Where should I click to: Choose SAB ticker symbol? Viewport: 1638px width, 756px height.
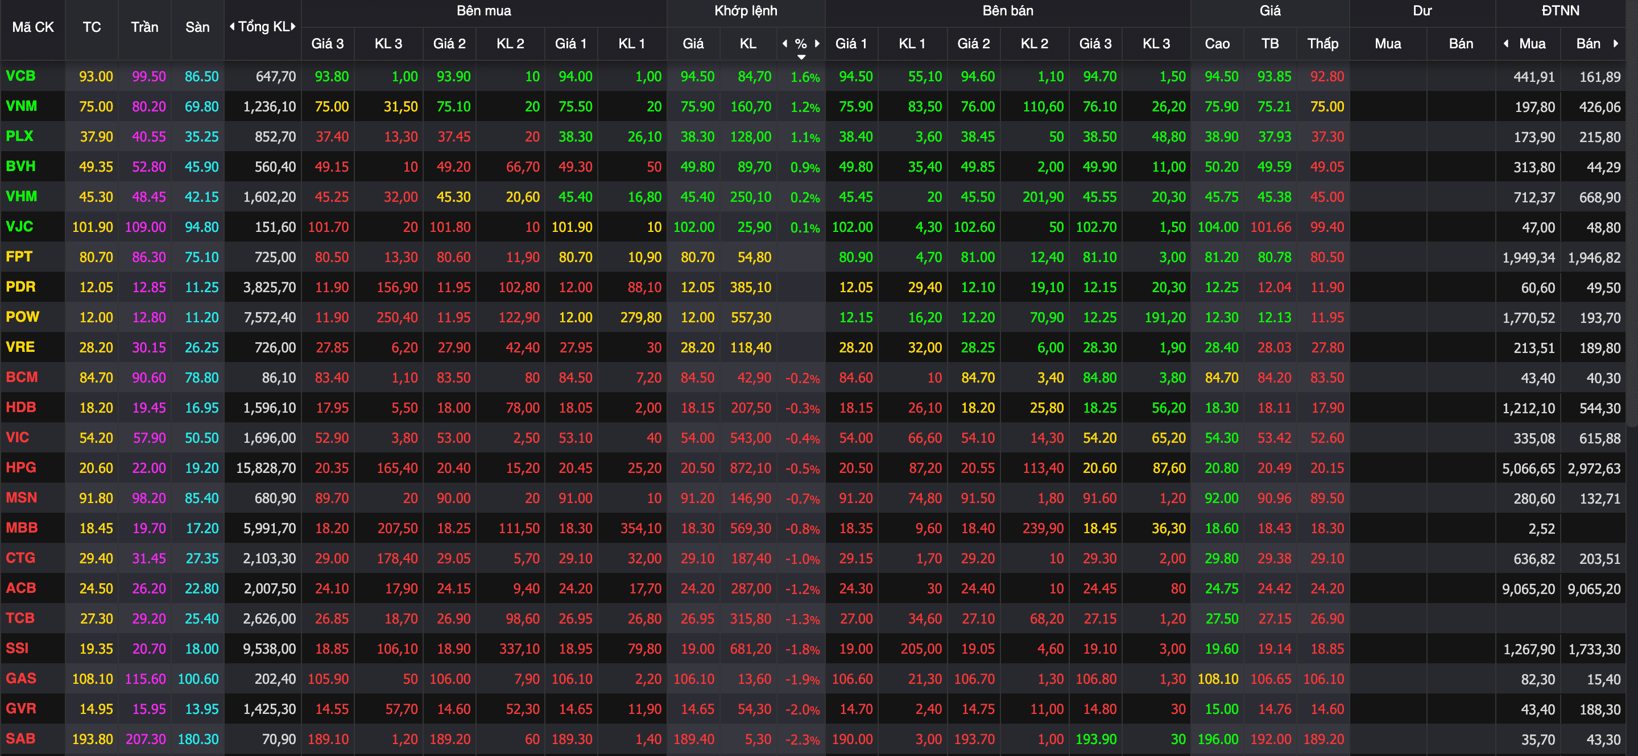click(20, 738)
